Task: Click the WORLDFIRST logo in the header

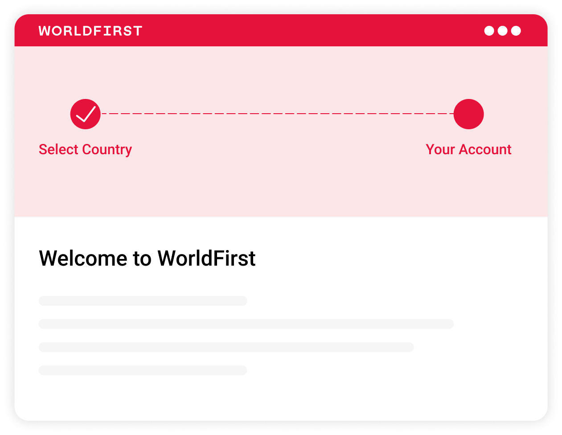Action: pos(90,31)
